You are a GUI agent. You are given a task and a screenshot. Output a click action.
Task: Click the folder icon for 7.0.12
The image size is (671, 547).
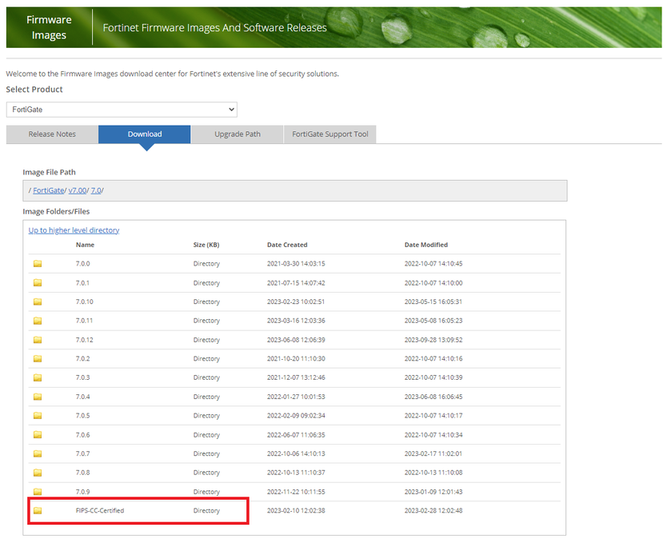[x=38, y=340]
